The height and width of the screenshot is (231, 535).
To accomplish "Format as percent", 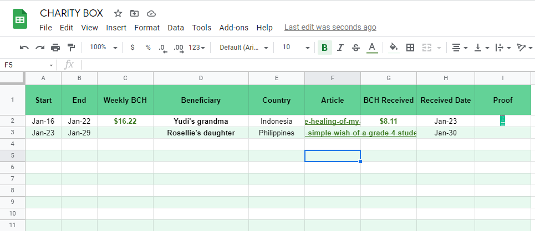I will [147, 48].
